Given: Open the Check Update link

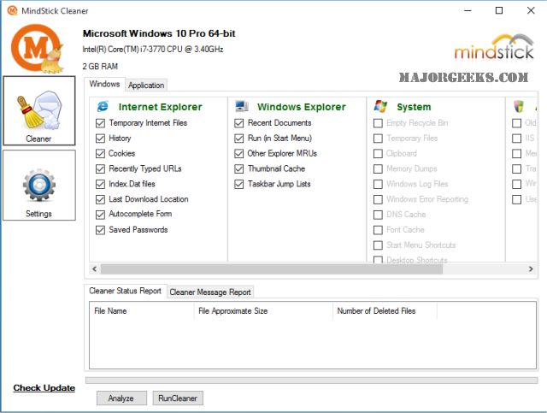Looking at the screenshot, I should pyautogui.click(x=44, y=388).
